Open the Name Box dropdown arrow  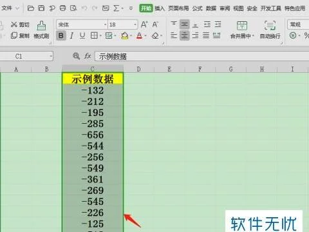point(51,57)
